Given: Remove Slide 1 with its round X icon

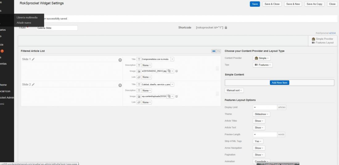Looking at the screenshot, I should tap(120, 60).
